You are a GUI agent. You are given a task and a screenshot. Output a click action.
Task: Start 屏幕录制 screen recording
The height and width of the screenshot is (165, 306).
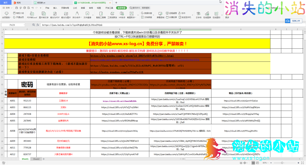pyautogui.click(x=160, y=15)
